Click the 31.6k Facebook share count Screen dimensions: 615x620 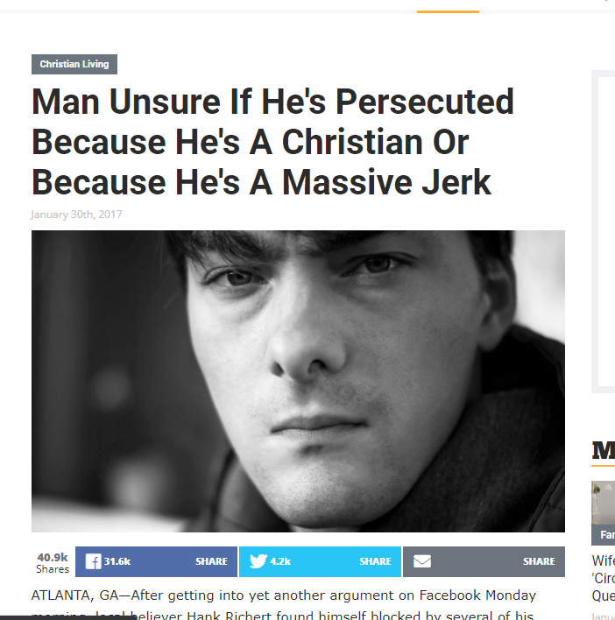coord(117,561)
